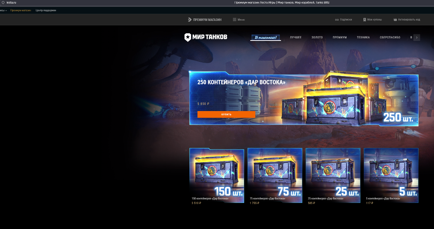Click Активировать код link
Image resolution: width=434 pixels, height=229 pixels.
[x=407, y=20]
